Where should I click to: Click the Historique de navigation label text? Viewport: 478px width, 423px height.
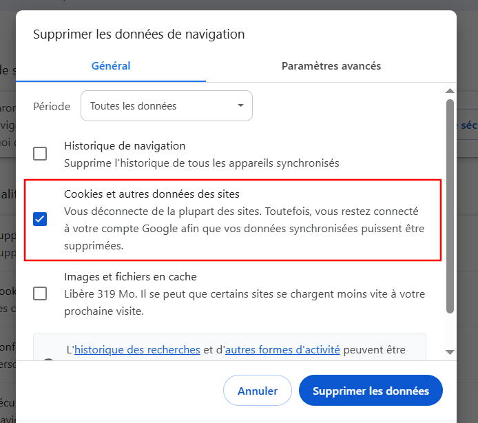click(125, 146)
